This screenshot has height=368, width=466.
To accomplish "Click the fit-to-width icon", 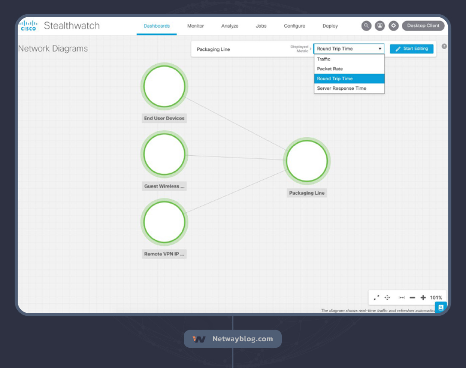I will click(401, 298).
